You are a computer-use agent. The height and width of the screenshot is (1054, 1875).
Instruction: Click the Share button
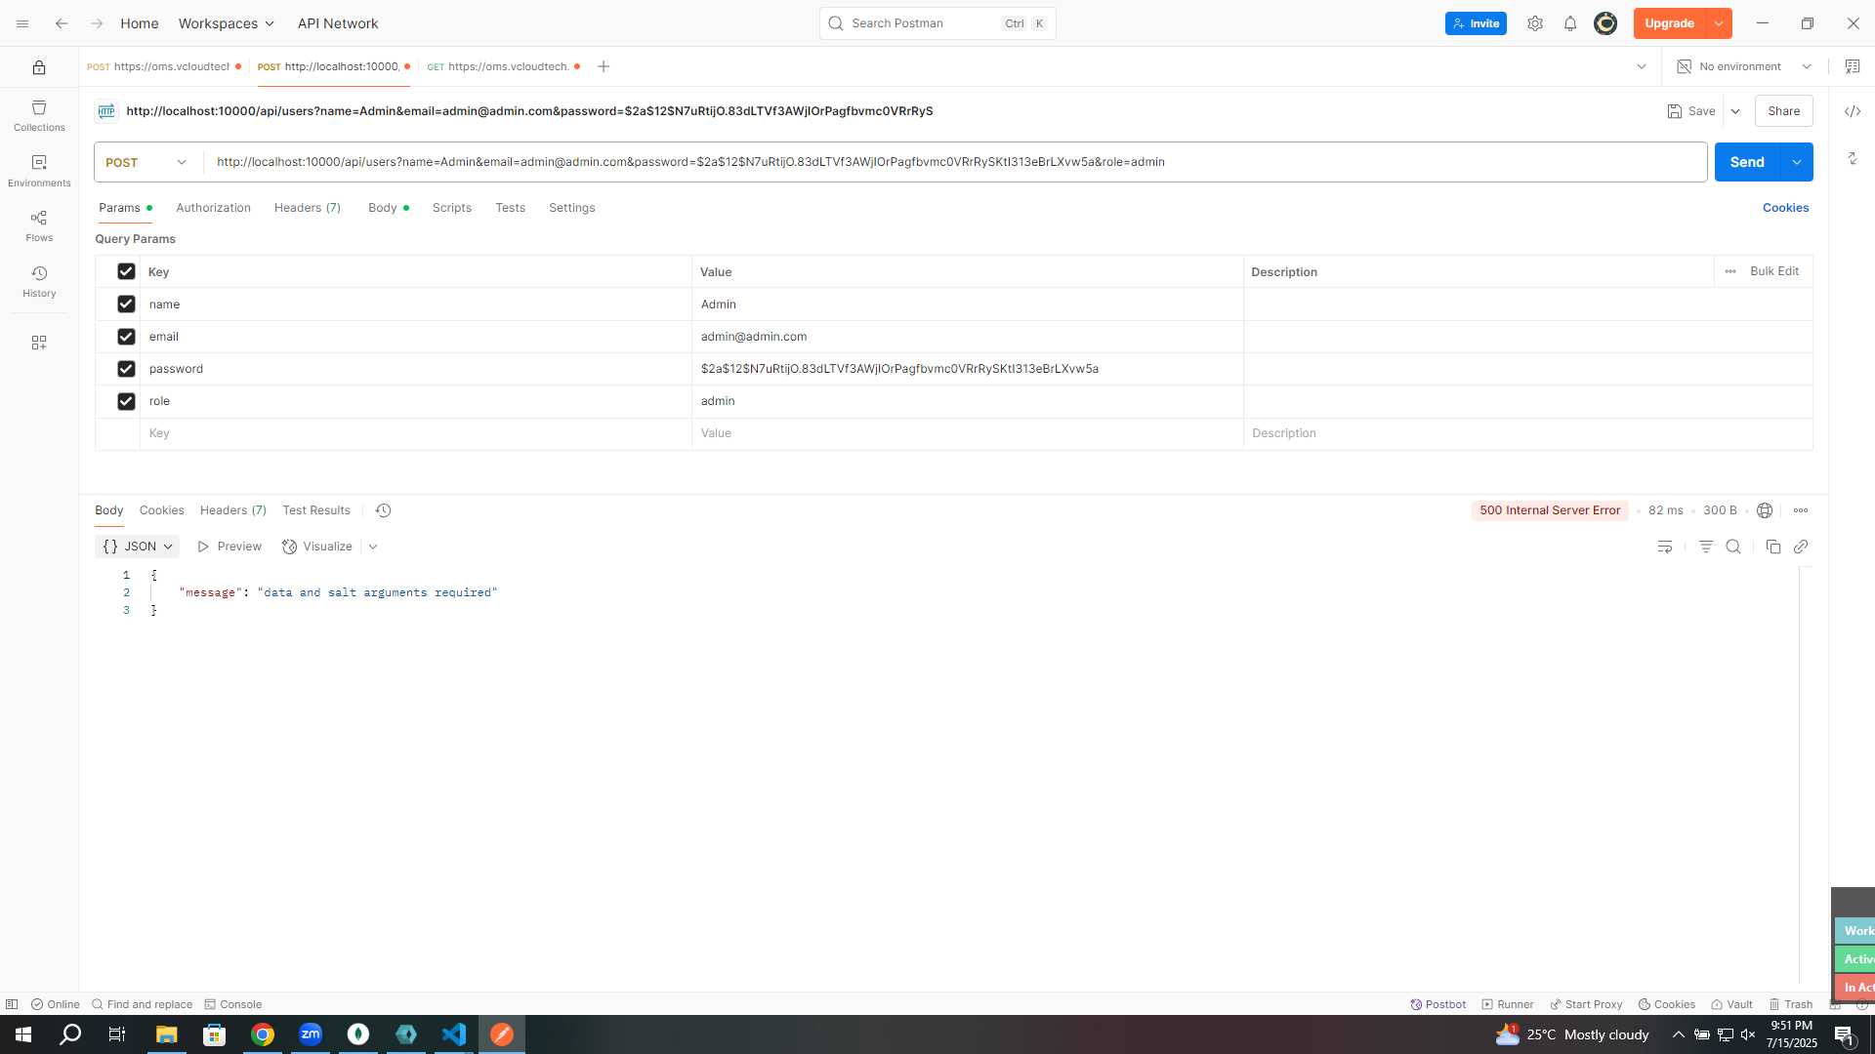(1784, 111)
